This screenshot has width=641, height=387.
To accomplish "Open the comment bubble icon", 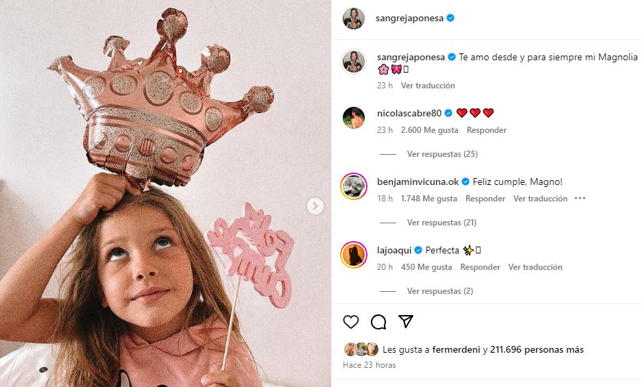I will point(378,322).
